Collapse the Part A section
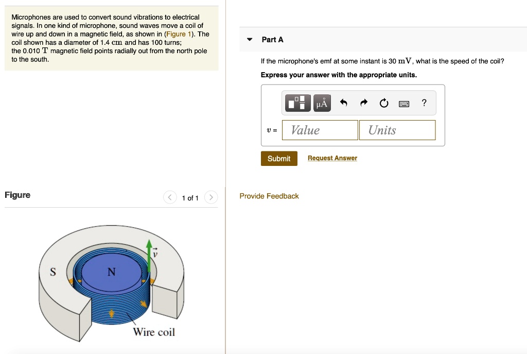The height and width of the screenshot is (354, 527). [250, 40]
